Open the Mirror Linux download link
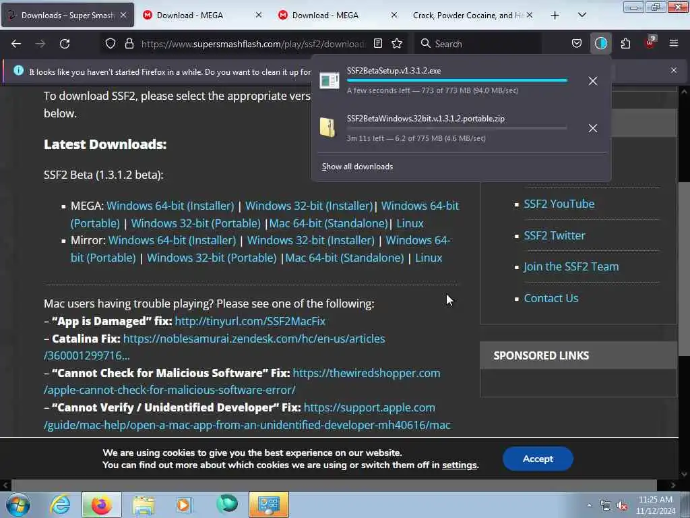The image size is (690, 518). click(x=429, y=258)
